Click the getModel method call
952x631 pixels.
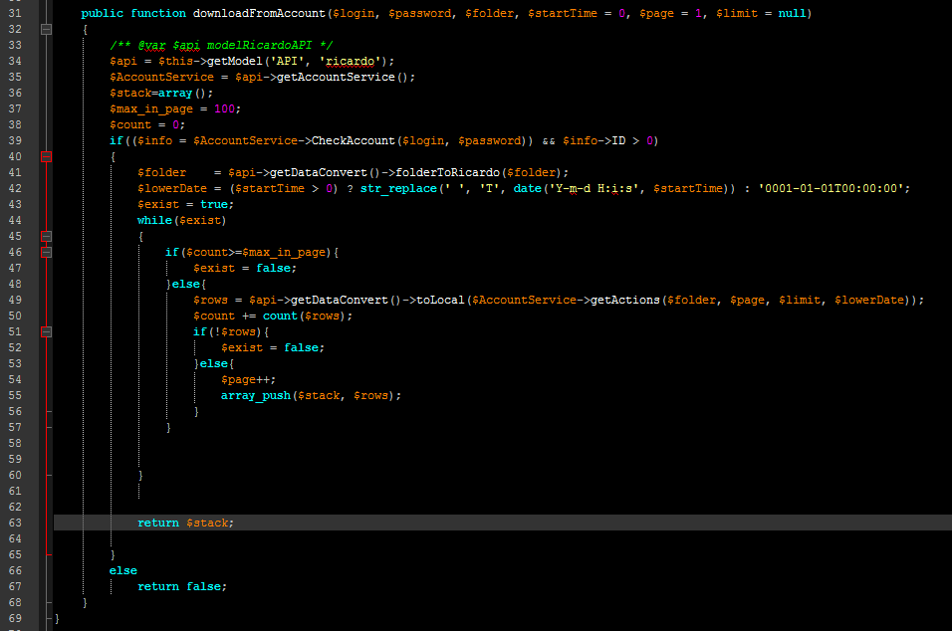pos(235,62)
